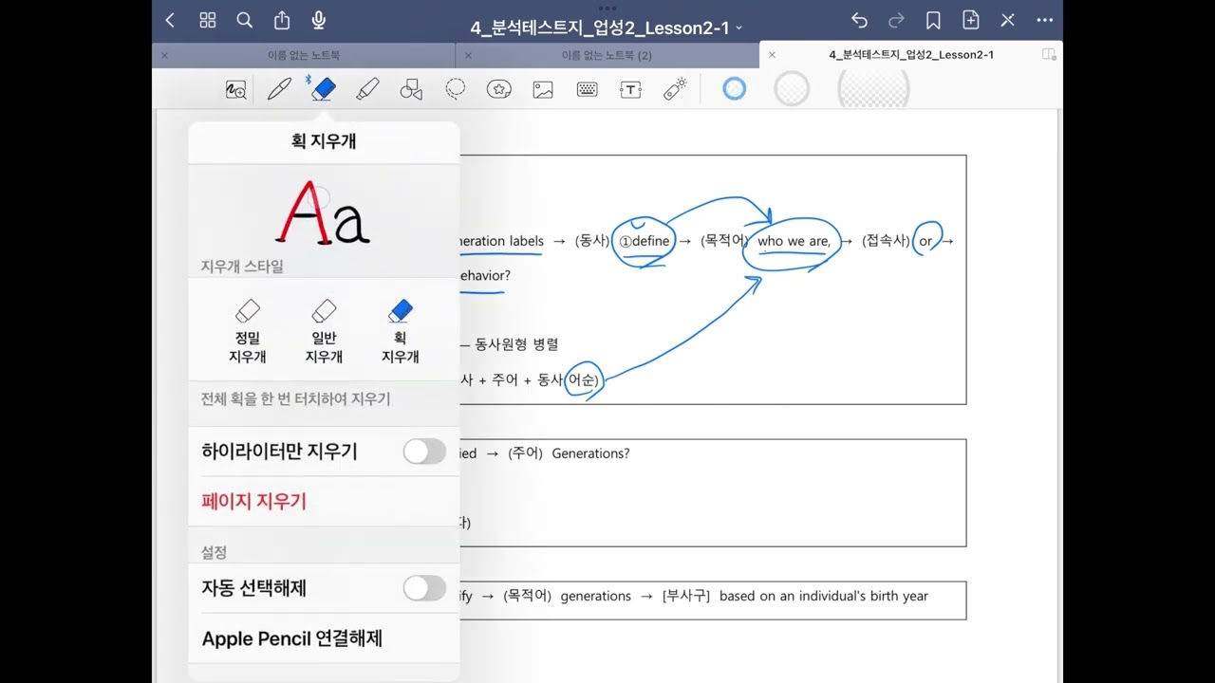The image size is (1215, 683).
Task: Choose the 획 지우개 eraser style
Action: (400, 332)
